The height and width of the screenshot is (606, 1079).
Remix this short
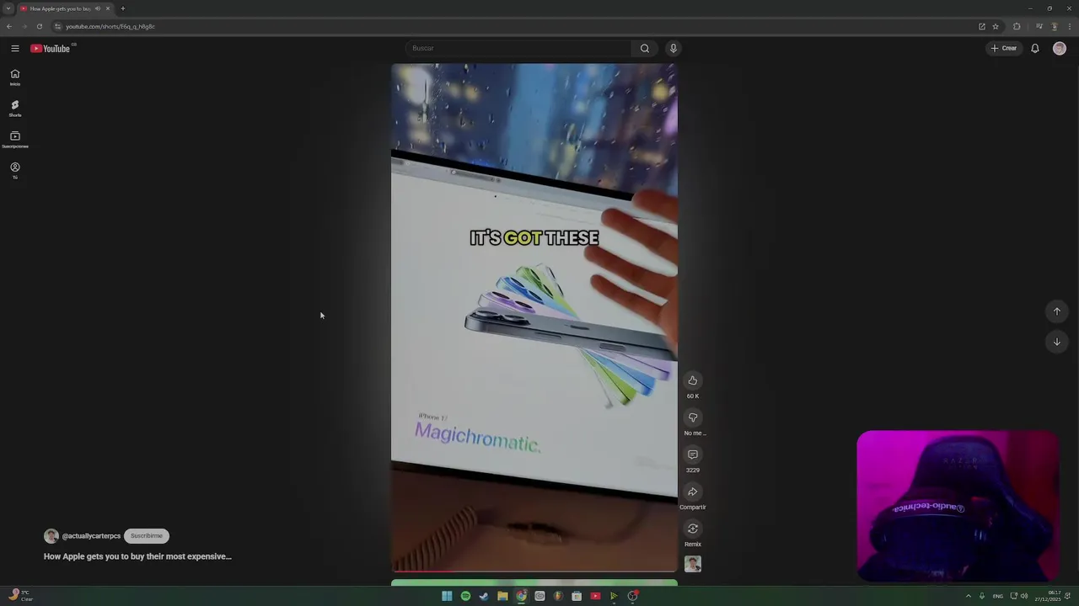pos(693,529)
